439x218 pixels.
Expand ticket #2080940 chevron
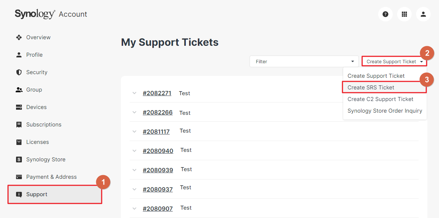134,151
